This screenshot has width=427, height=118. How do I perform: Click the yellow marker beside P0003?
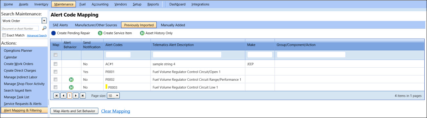coord(106,87)
